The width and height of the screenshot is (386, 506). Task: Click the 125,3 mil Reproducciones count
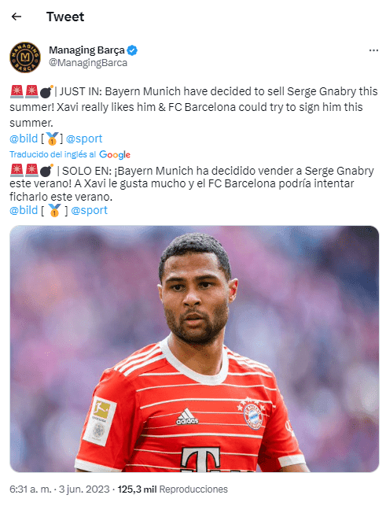172,489
